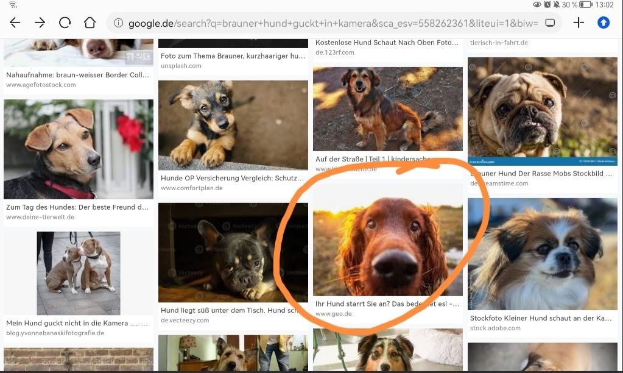
Task: Toggle desktop site view icon
Action: coord(550,23)
